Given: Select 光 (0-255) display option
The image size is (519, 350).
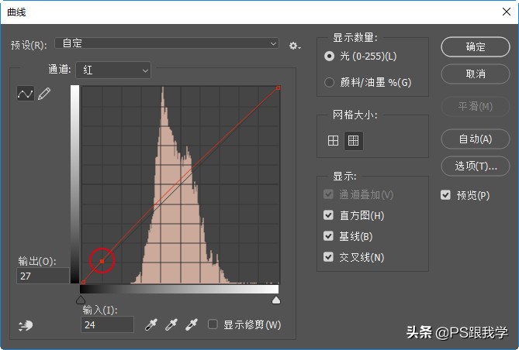Looking at the screenshot, I should (x=329, y=57).
